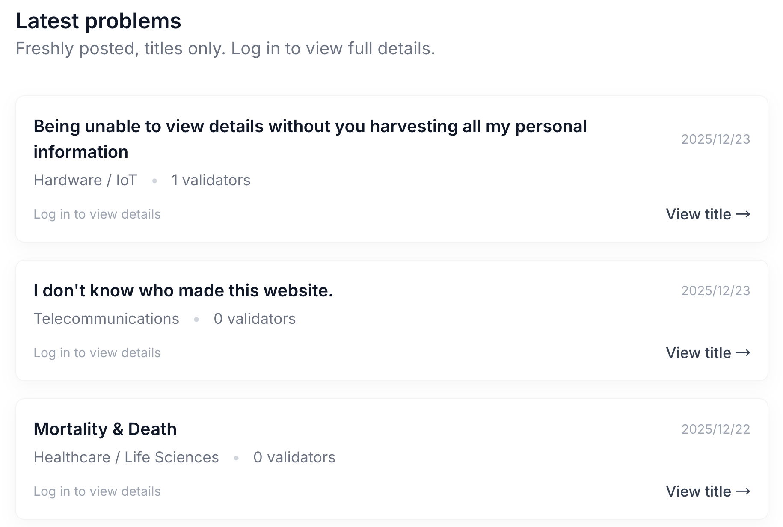Click "View title" arrow on the Hardware / IoT card
This screenshot has height=527, width=783.
click(708, 214)
